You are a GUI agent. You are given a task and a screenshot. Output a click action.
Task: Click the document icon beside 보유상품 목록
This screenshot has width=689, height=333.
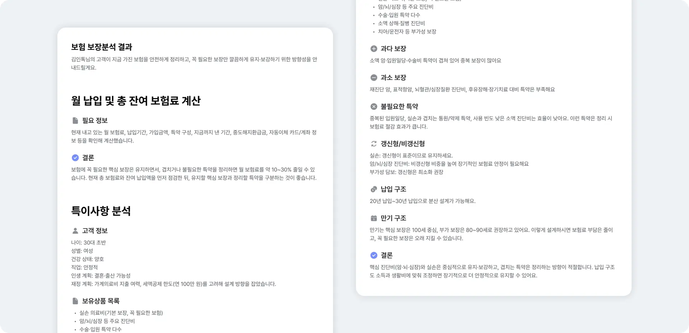75,301
